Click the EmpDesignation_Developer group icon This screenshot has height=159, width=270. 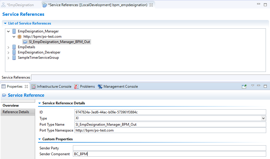coord(14,52)
